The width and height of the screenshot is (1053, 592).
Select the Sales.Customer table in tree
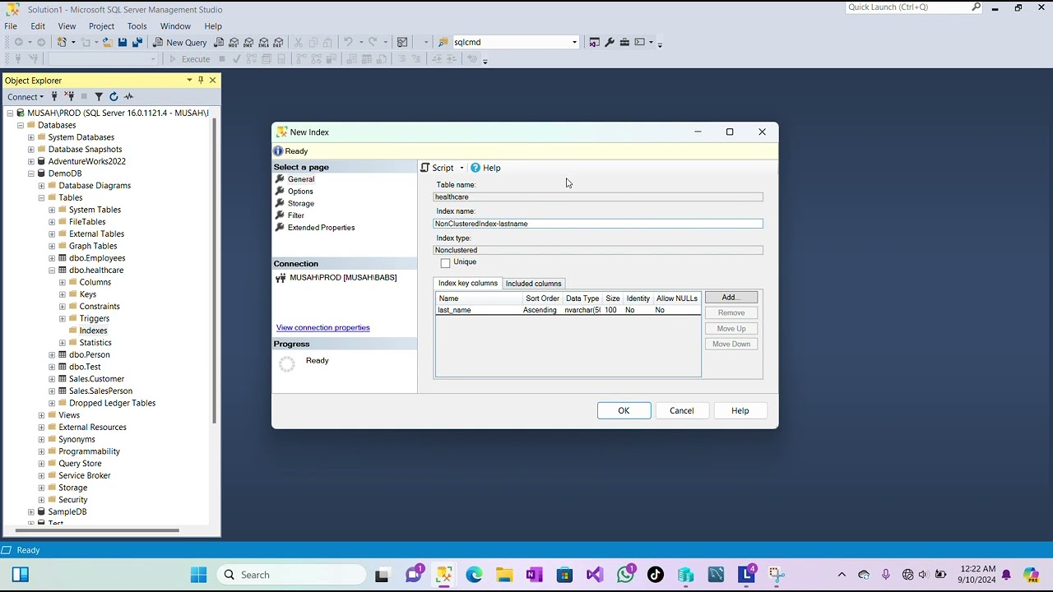coord(96,379)
